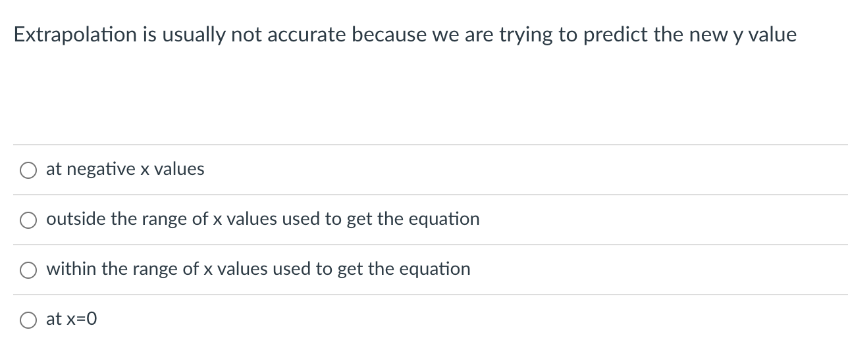Click the 'outside the range of x values' label
This screenshot has width=848, height=359.
tap(263, 219)
